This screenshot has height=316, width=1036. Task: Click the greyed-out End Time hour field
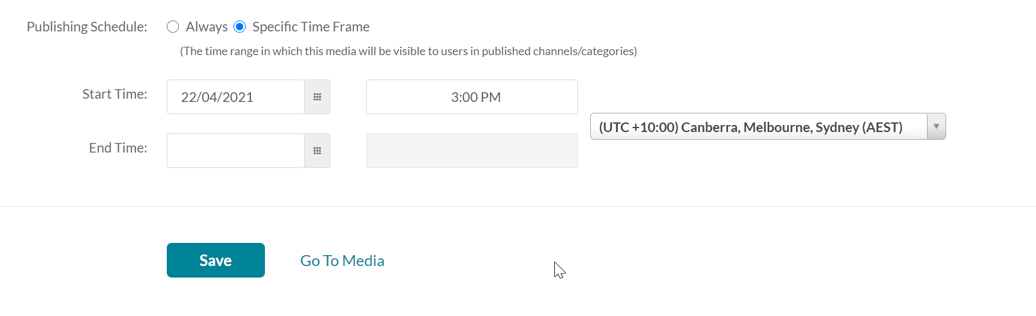pyautogui.click(x=472, y=151)
